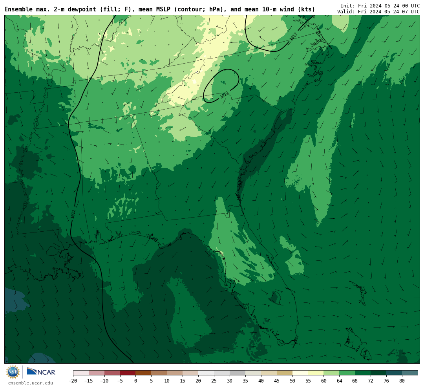
Task: Click the 1012 contour label over Alabama
Action: point(73,214)
